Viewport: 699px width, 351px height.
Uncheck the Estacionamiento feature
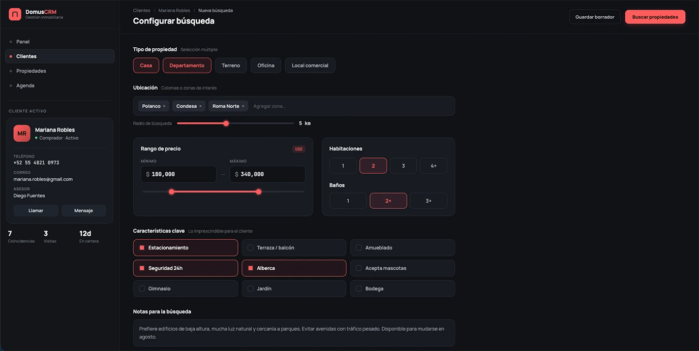[x=186, y=248]
